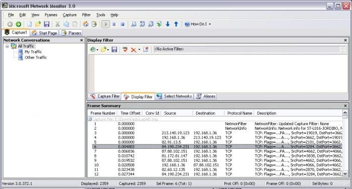
Task: Save the display filter with floppy icon
Action: coord(114,49)
